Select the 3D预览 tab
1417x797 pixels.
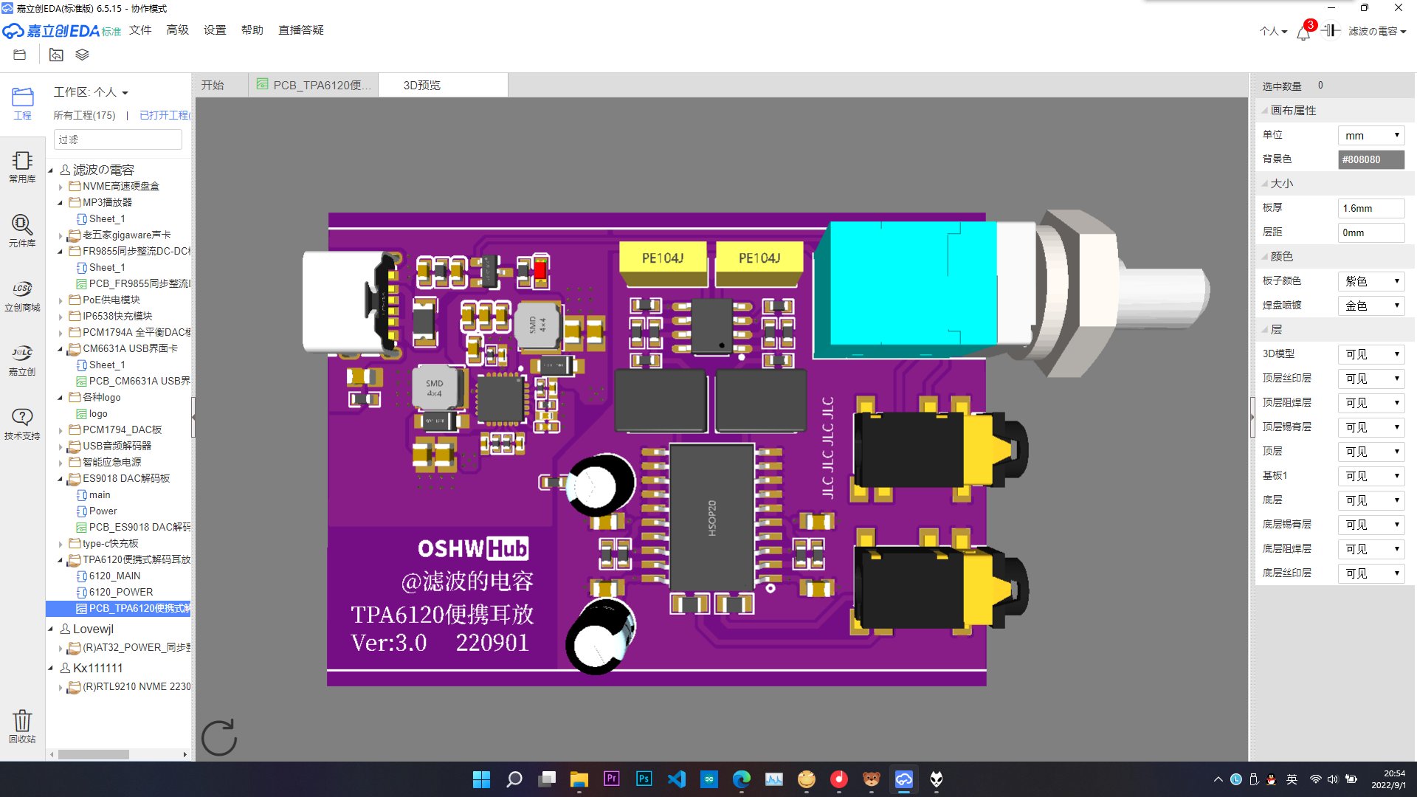pos(443,86)
